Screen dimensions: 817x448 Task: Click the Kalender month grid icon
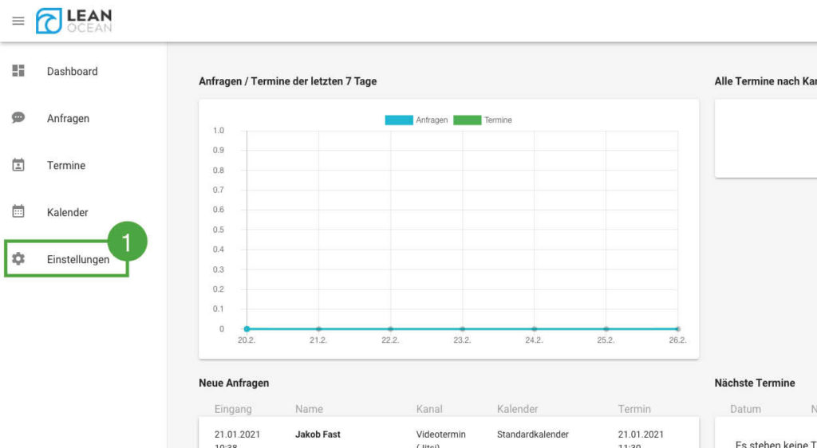18,212
